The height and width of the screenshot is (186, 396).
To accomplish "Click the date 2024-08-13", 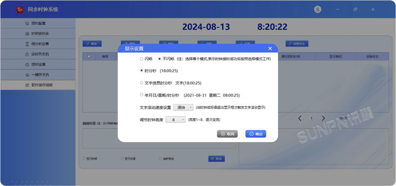I will click(x=206, y=27).
